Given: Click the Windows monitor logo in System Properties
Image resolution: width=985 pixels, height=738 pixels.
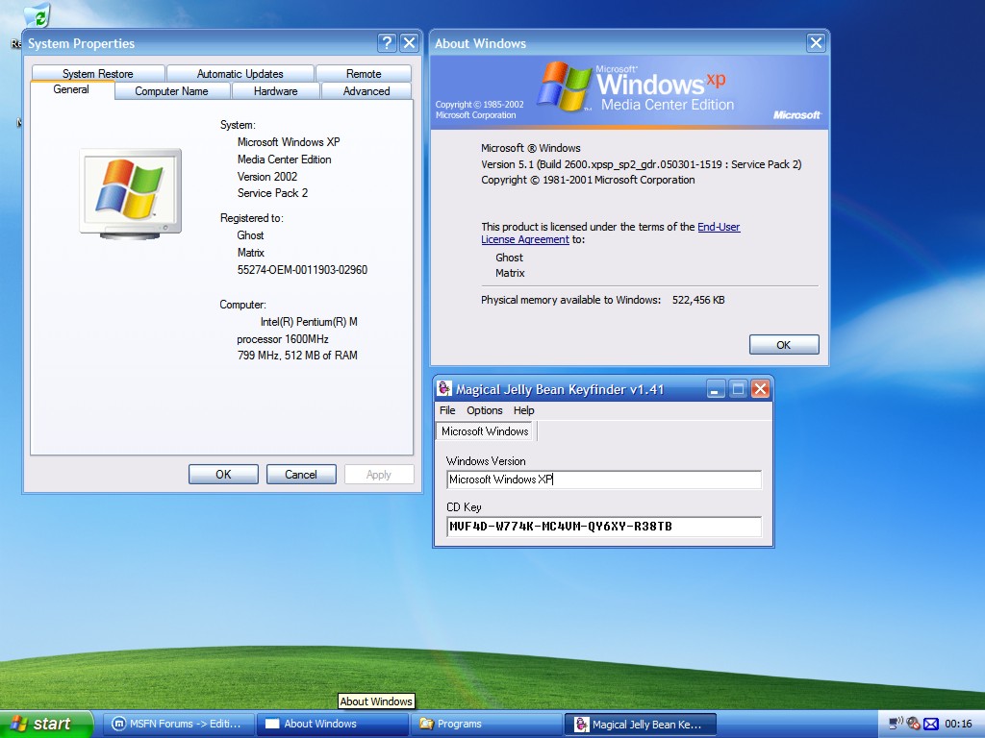Looking at the screenshot, I should [x=131, y=194].
